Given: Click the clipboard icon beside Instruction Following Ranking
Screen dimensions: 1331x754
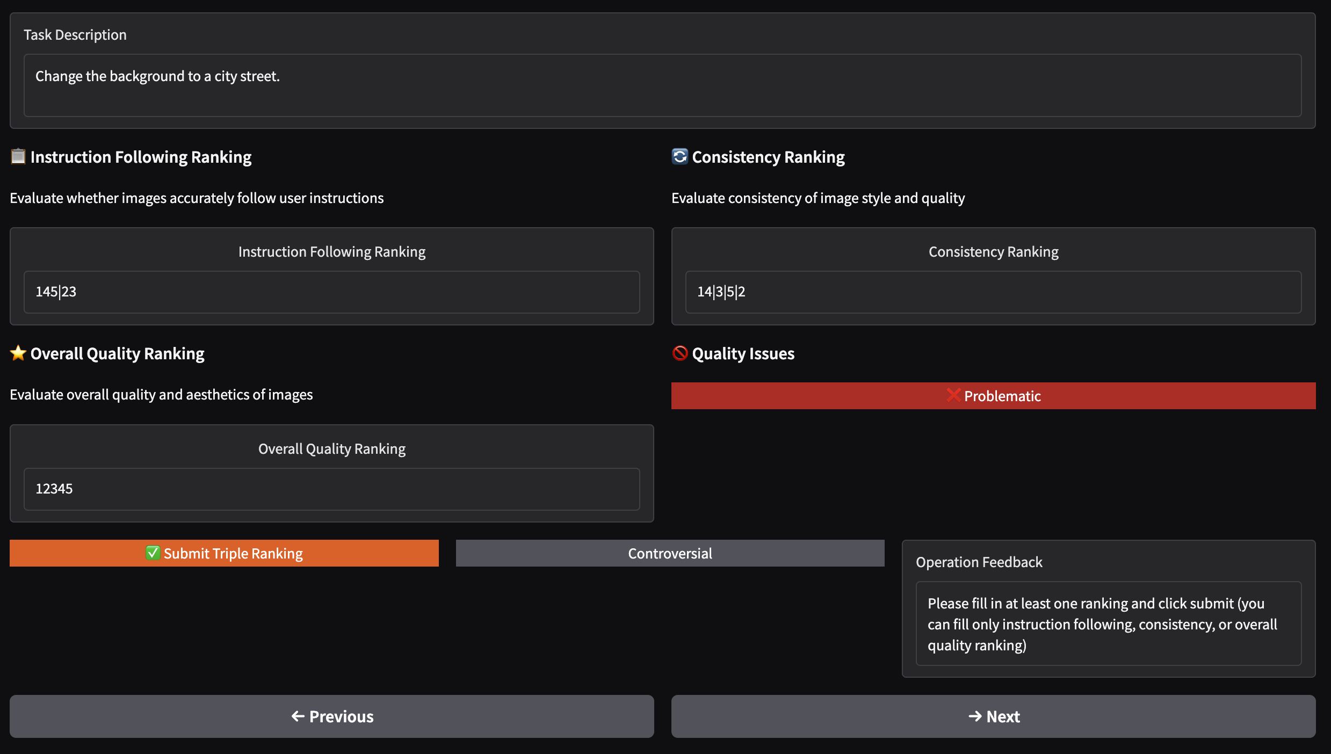Looking at the screenshot, I should point(18,156).
